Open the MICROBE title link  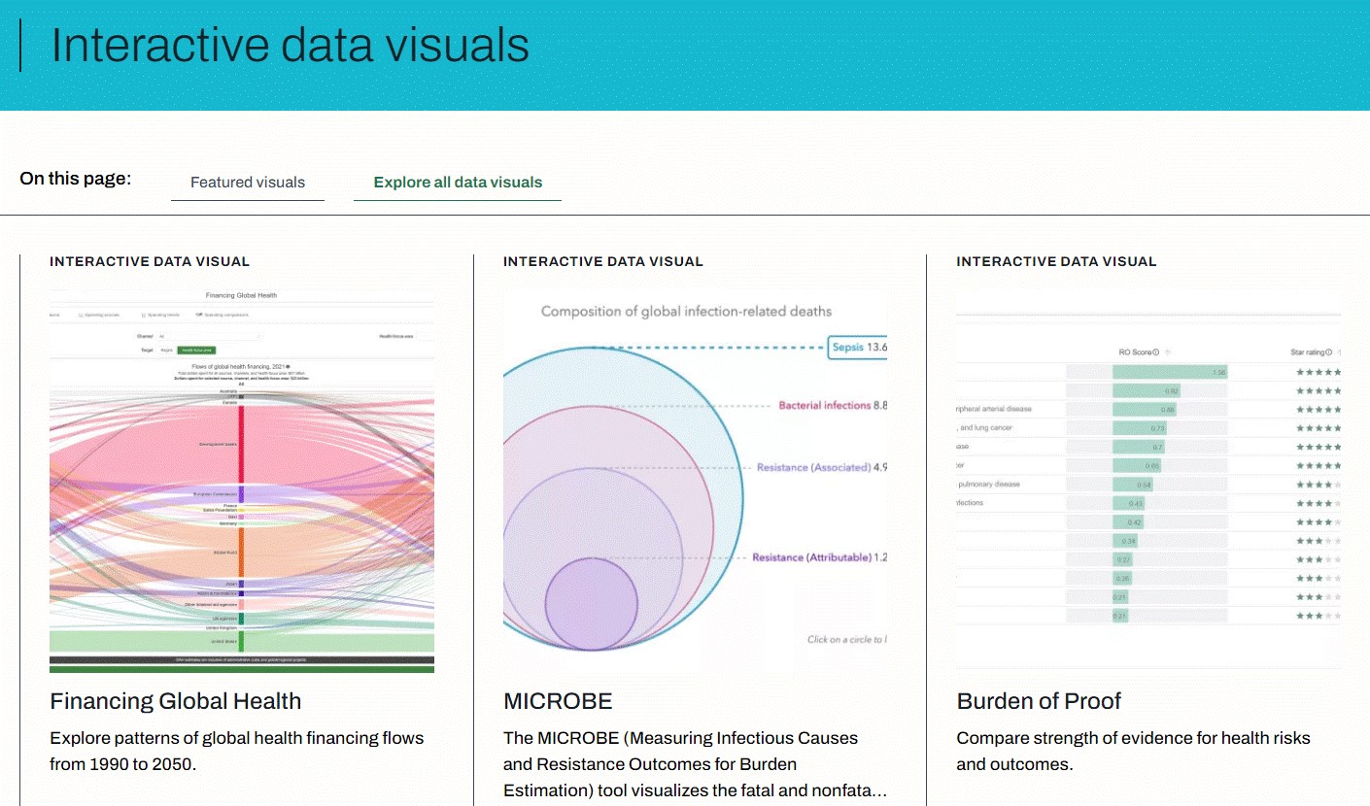point(558,701)
